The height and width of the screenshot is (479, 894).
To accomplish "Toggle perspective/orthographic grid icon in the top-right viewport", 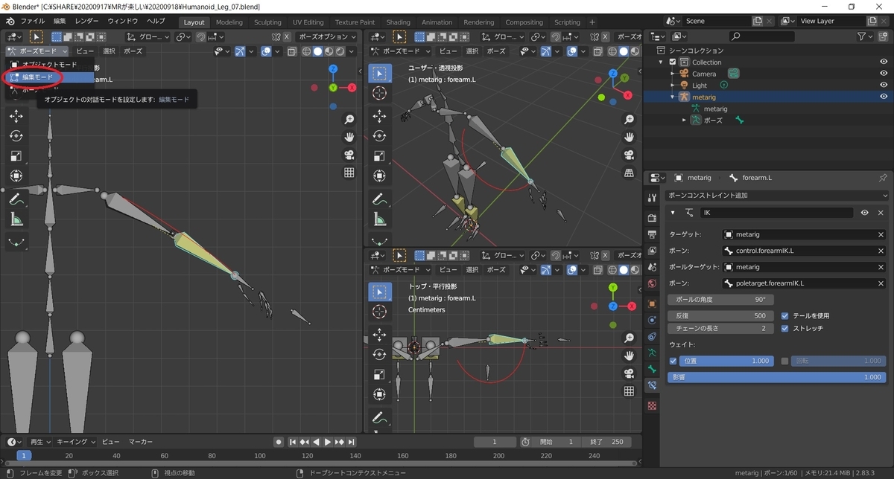I will [630, 173].
